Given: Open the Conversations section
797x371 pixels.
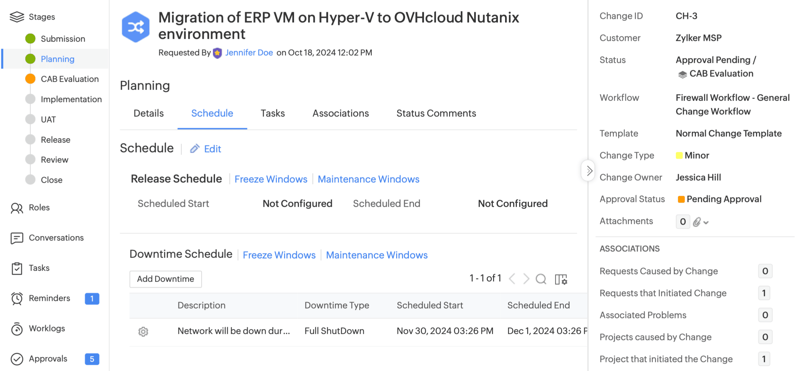Looking at the screenshot, I should 56,238.
